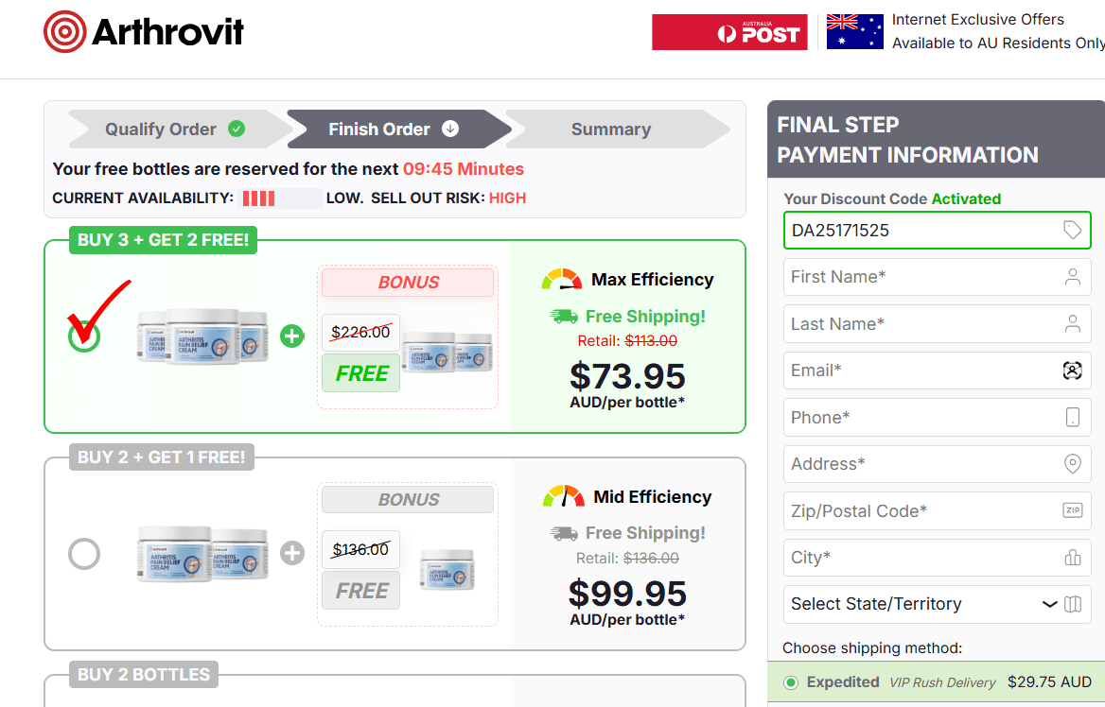Click the Arthrovit logo

(143, 31)
